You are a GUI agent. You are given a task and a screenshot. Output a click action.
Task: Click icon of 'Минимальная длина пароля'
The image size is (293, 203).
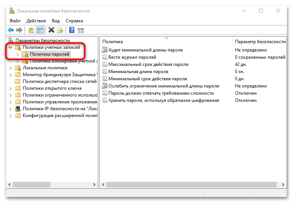105,72
